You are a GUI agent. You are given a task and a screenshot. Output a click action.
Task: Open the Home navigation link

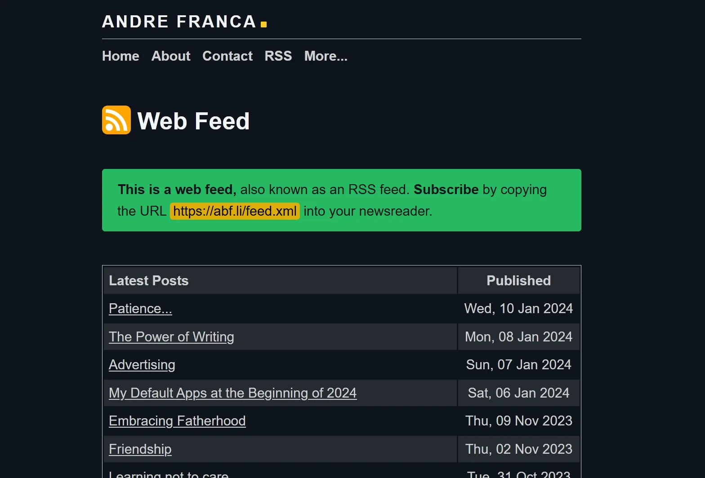120,56
